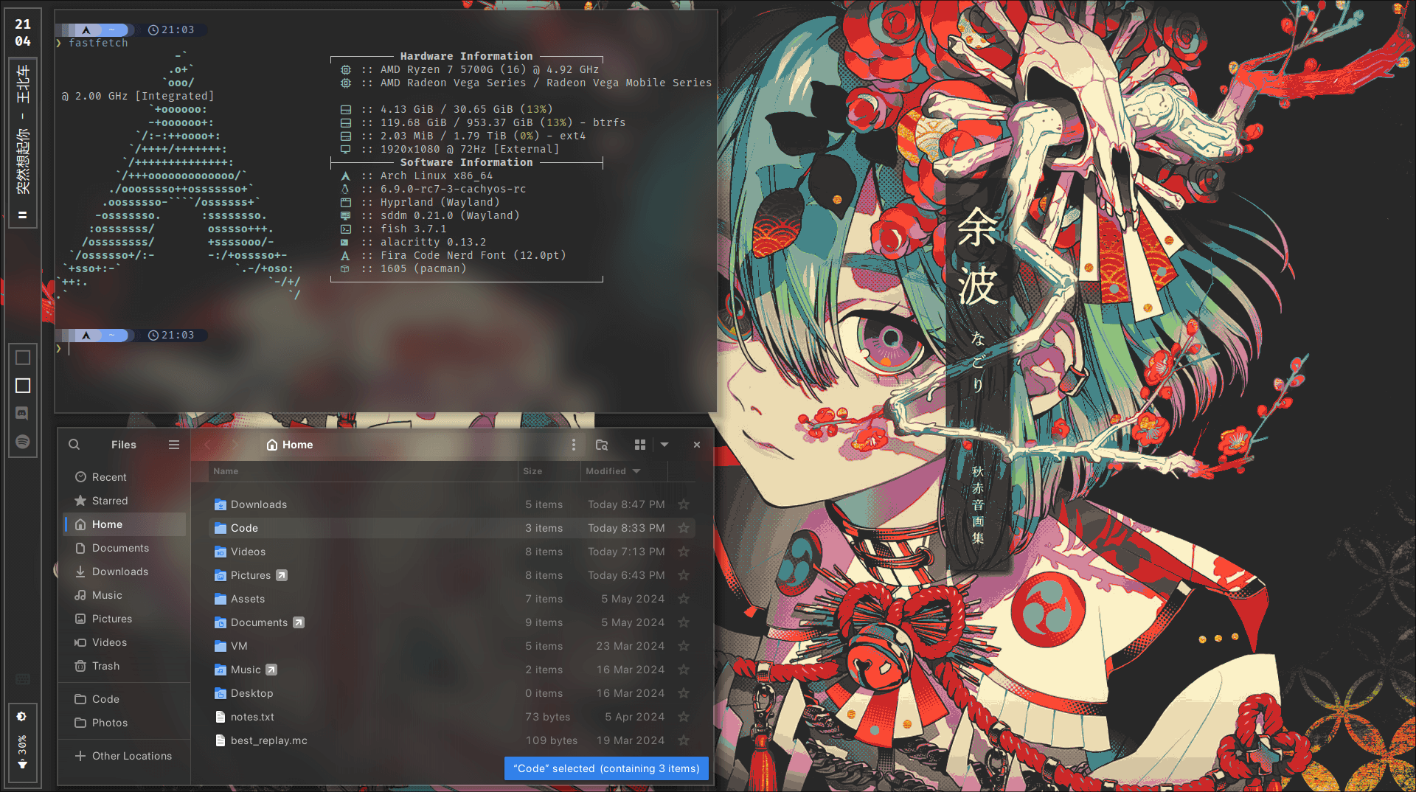Go back in folder history
The image size is (1416, 792).
207,445
